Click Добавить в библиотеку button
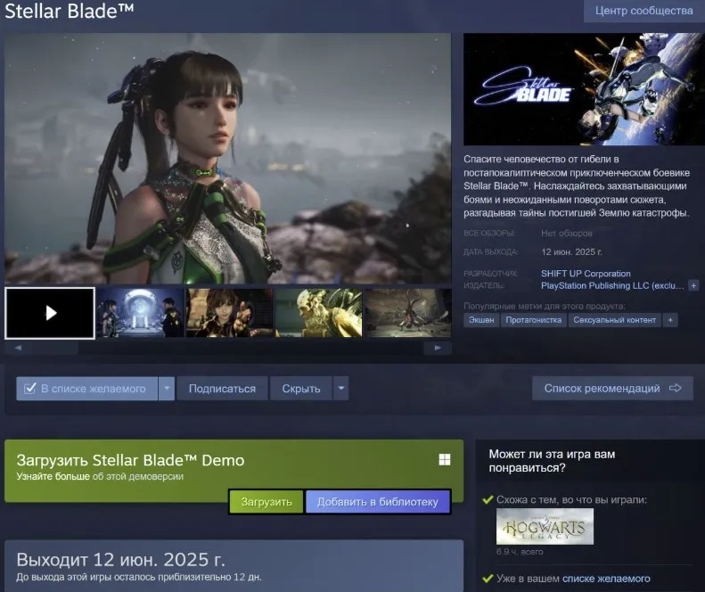The height and width of the screenshot is (592, 705). click(x=377, y=502)
